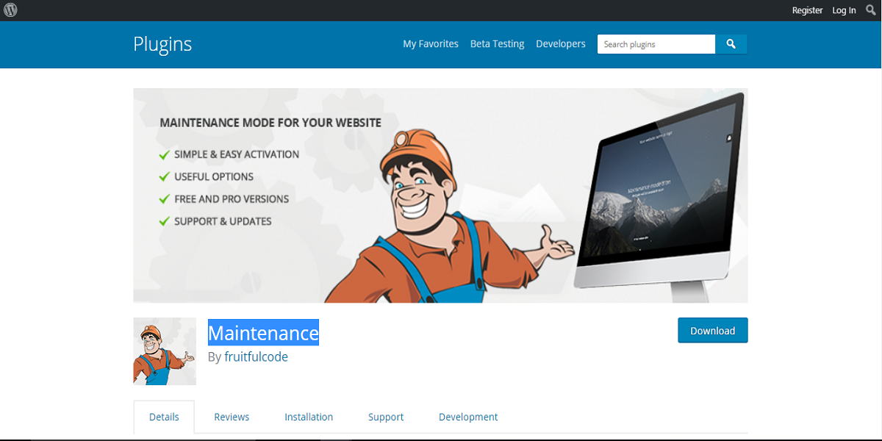This screenshot has height=441, width=882.
Task: Switch to the Development tab
Action: (x=468, y=417)
